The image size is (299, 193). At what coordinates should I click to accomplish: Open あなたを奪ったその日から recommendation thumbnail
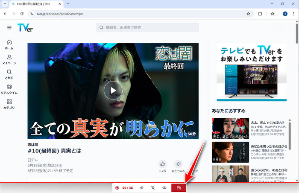point(230,152)
